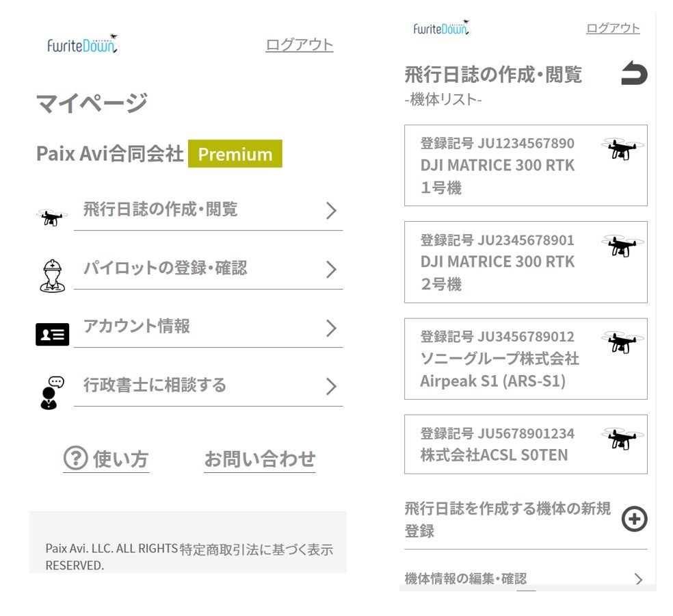
Task: Click drone icon on JU2345678901 card
Action: [x=622, y=246]
